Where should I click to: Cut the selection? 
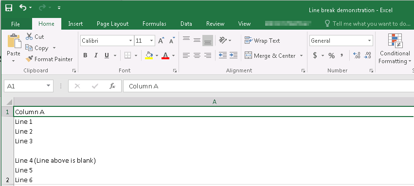pos(35,36)
